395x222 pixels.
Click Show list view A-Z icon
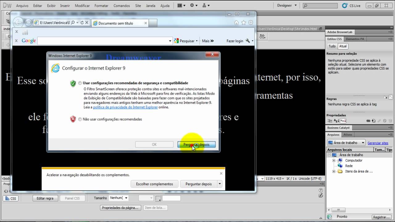tap(337, 121)
